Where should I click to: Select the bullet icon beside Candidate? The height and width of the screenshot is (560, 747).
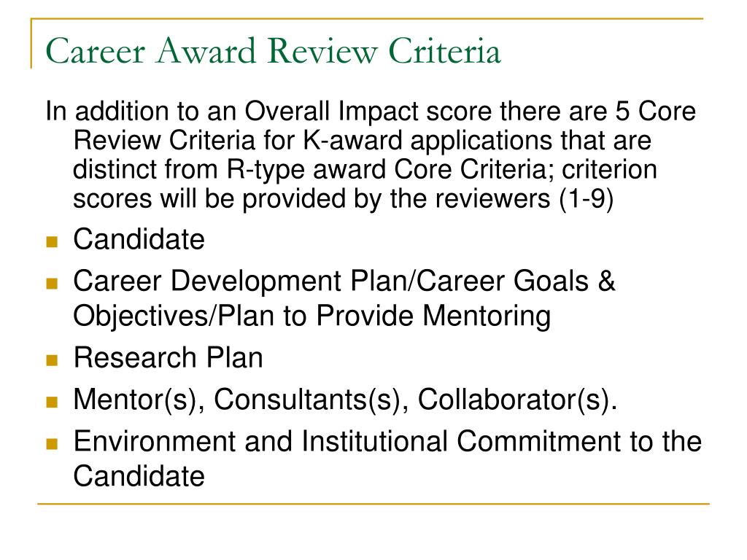click(x=52, y=242)
